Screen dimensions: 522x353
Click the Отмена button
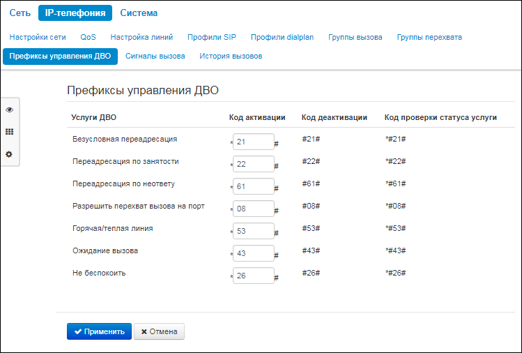(159, 331)
